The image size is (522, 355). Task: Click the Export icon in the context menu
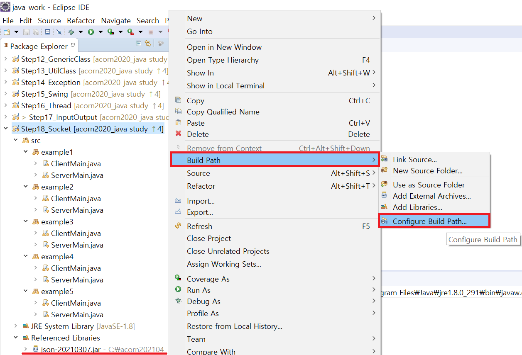[x=179, y=212]
